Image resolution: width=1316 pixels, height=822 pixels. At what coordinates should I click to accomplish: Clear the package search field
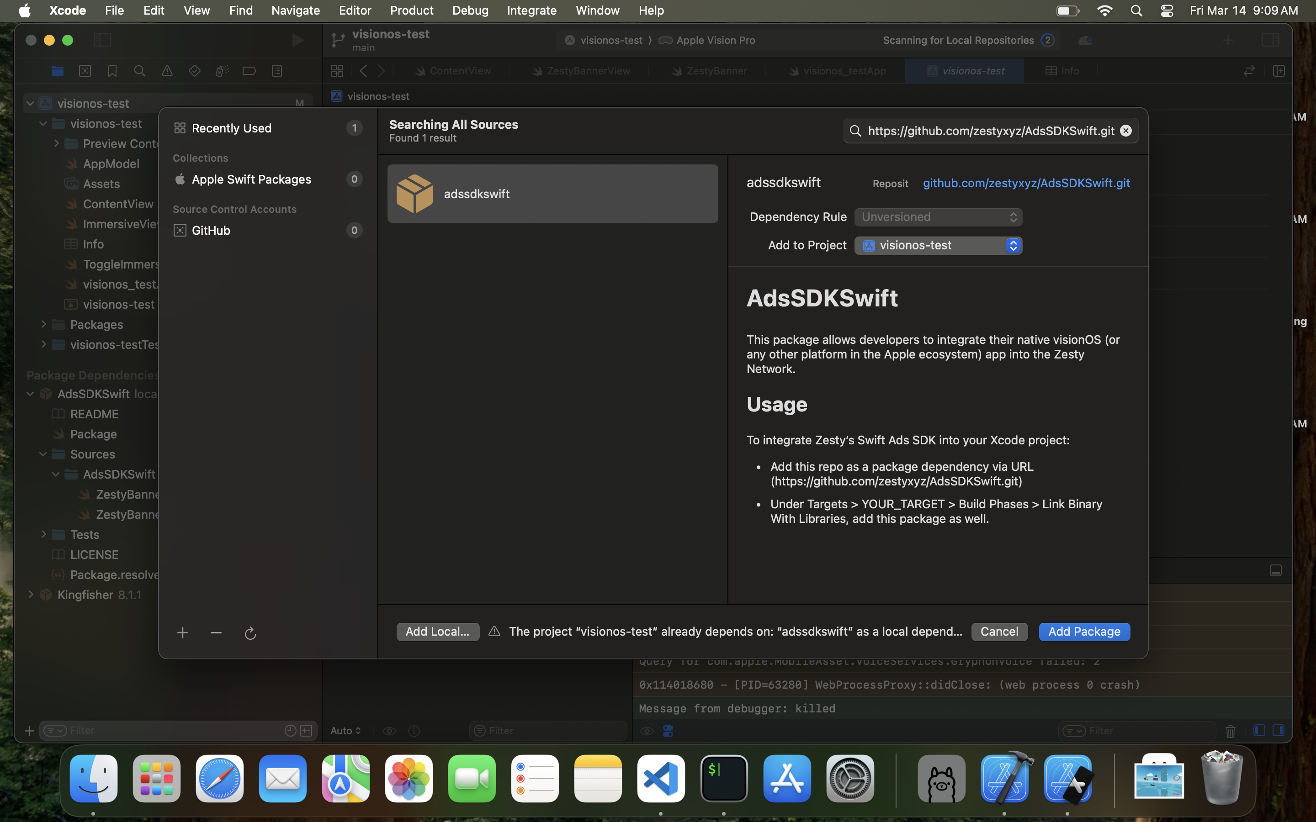(x=1125, y=131)
